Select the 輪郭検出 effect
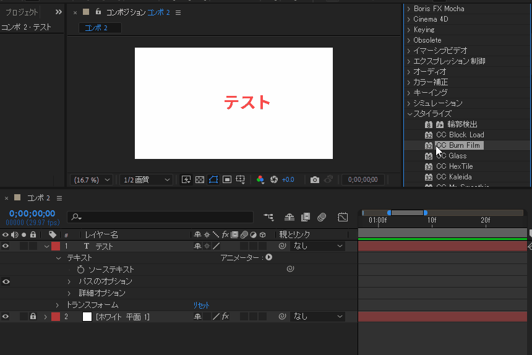 [x=462, y=124]
